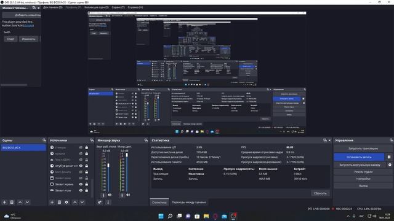Float the Источники dock panel
This screenshot has width=394, height=221.
click(x=92, y=141)
